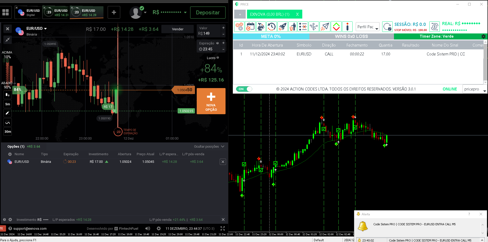Open the pencil drawing tool on chart sidebar
Screen dimensions: 488x242
tap(7, 113)
